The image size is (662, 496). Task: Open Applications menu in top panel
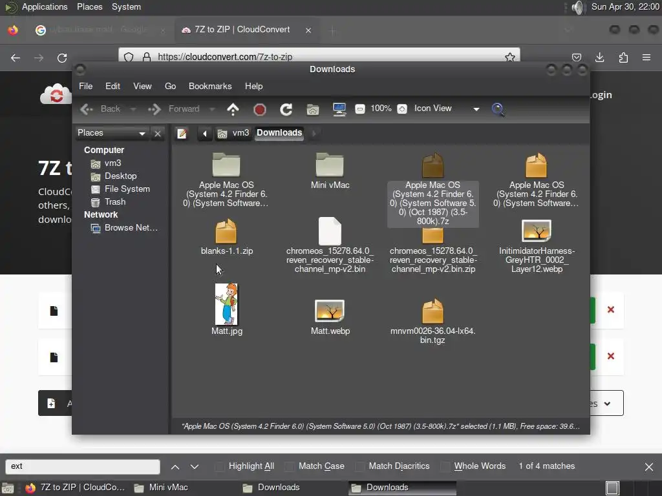[45, 7]
